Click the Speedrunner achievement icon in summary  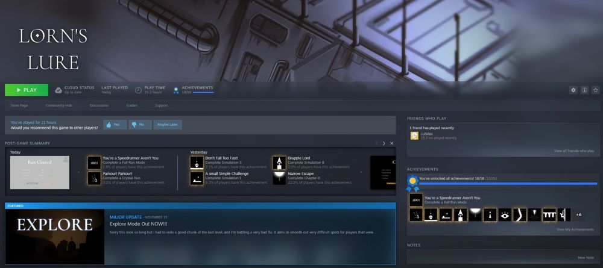coord(94,163)
